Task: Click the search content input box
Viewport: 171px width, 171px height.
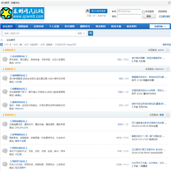Action: (x=39, y=33)
